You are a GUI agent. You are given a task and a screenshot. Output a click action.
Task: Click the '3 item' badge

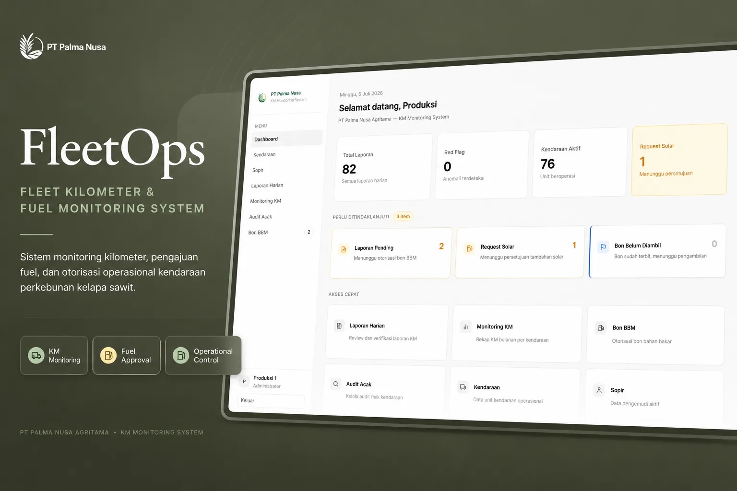(403, 216)
